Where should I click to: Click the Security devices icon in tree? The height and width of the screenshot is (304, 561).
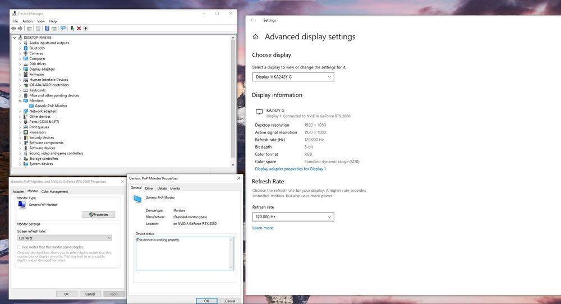click(26, 137)
